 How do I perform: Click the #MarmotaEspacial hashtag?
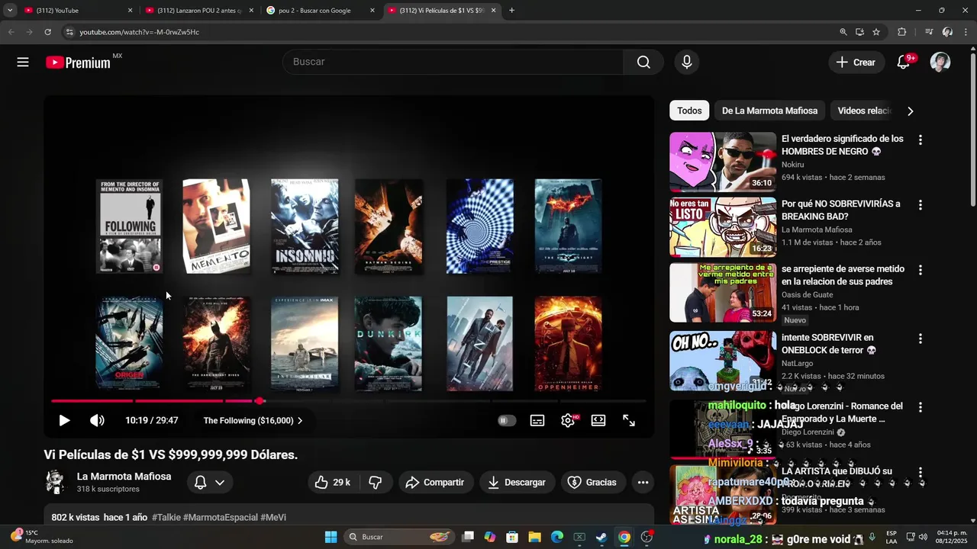pos(221,517)
